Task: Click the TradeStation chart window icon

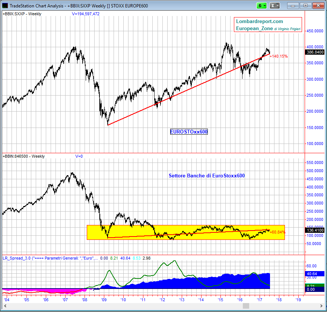Action: tap(5, 6)
